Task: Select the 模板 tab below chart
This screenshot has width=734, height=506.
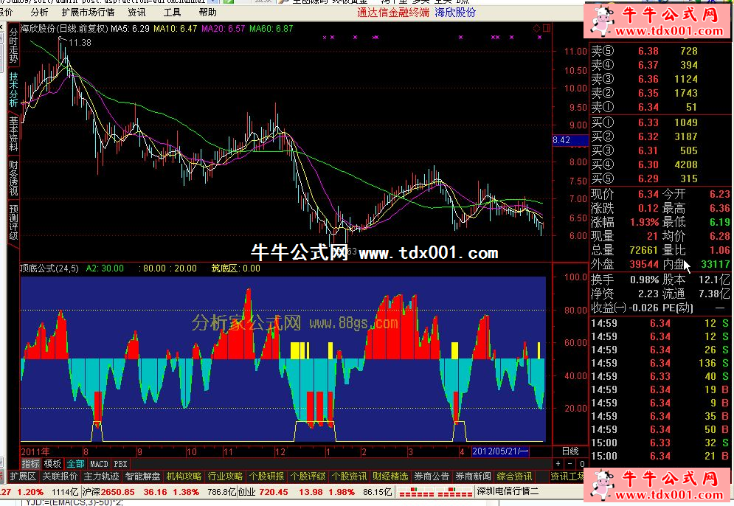Action: (52, 464)
